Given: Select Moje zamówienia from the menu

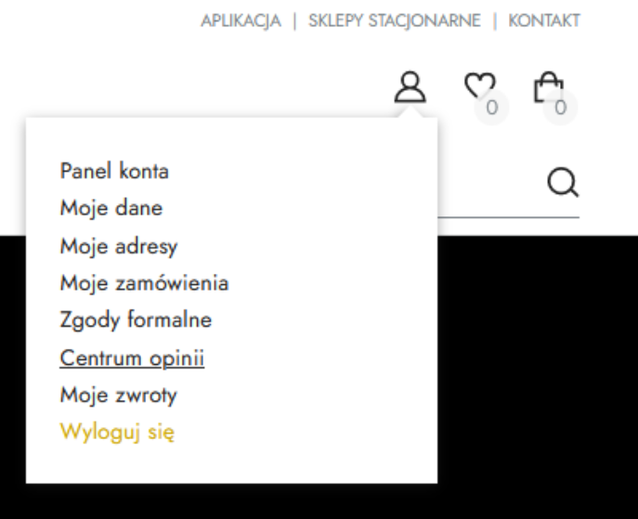Looking at the screenshot, I should tap(145, 283).
